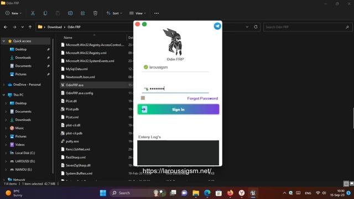Refresh the Explorer folder view

tap(256, 27)
